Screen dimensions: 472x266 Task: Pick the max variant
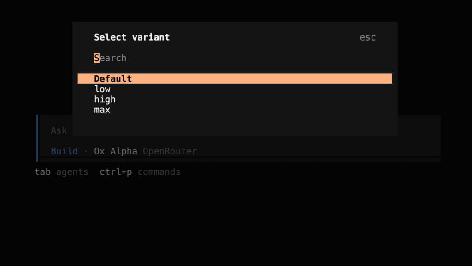click(235, 110)
